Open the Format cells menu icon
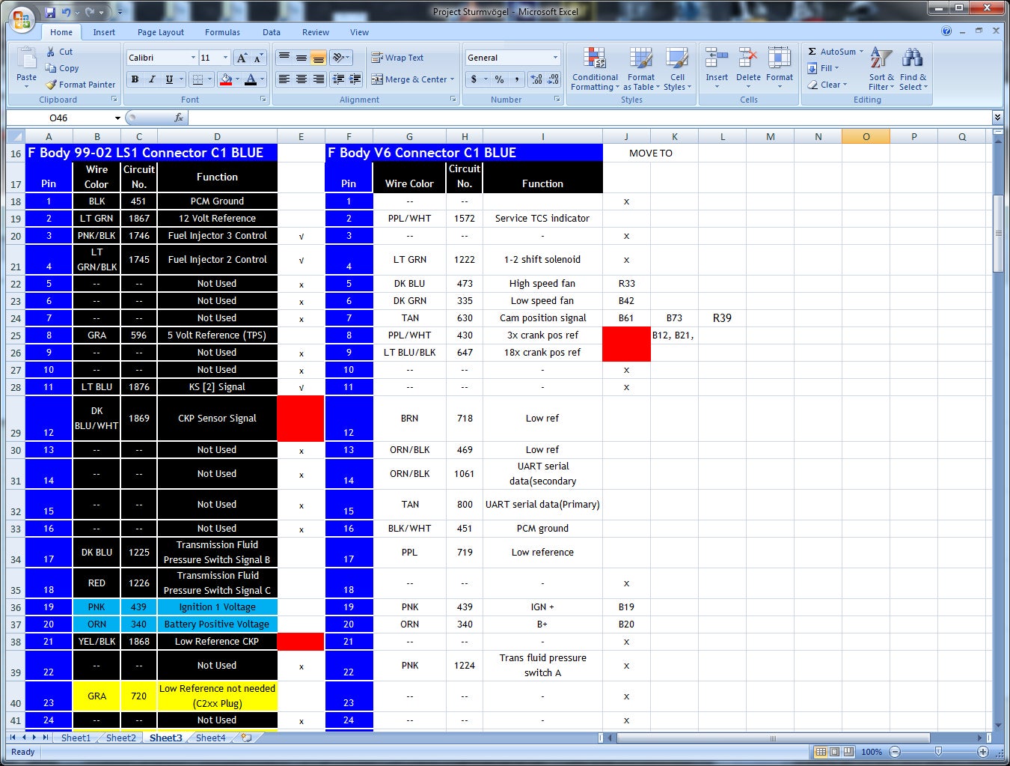Viewport: 1010px width, 766px height. pos(780,58)
